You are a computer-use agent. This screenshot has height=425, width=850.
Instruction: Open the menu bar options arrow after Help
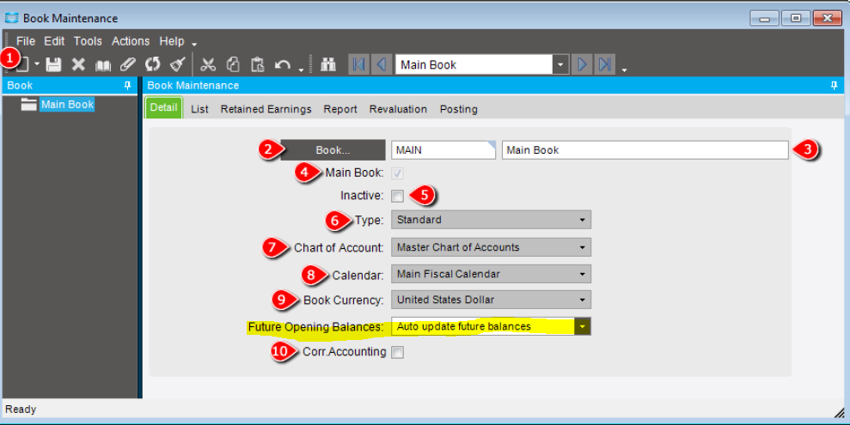coord(194,45)
